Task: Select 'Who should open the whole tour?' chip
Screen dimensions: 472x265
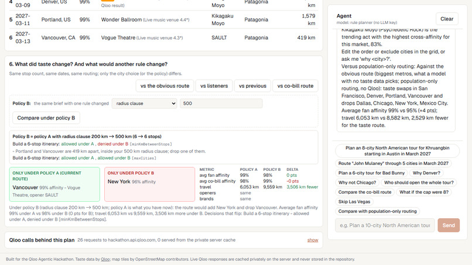Action: pos(419,183)
